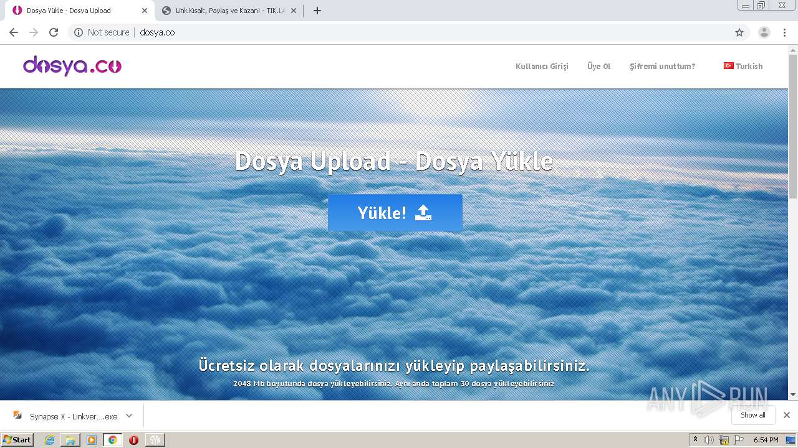Click the Opera taskbar icon

(133, 440)
